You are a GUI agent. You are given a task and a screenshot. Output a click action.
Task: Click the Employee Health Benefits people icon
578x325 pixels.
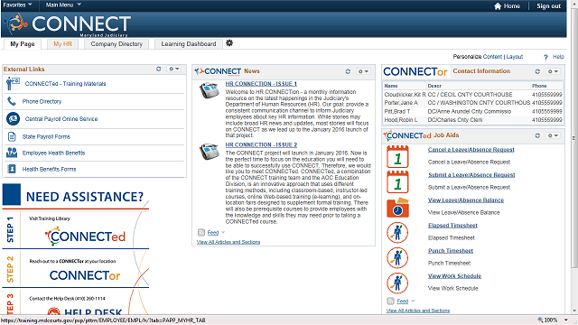point(12,153)
